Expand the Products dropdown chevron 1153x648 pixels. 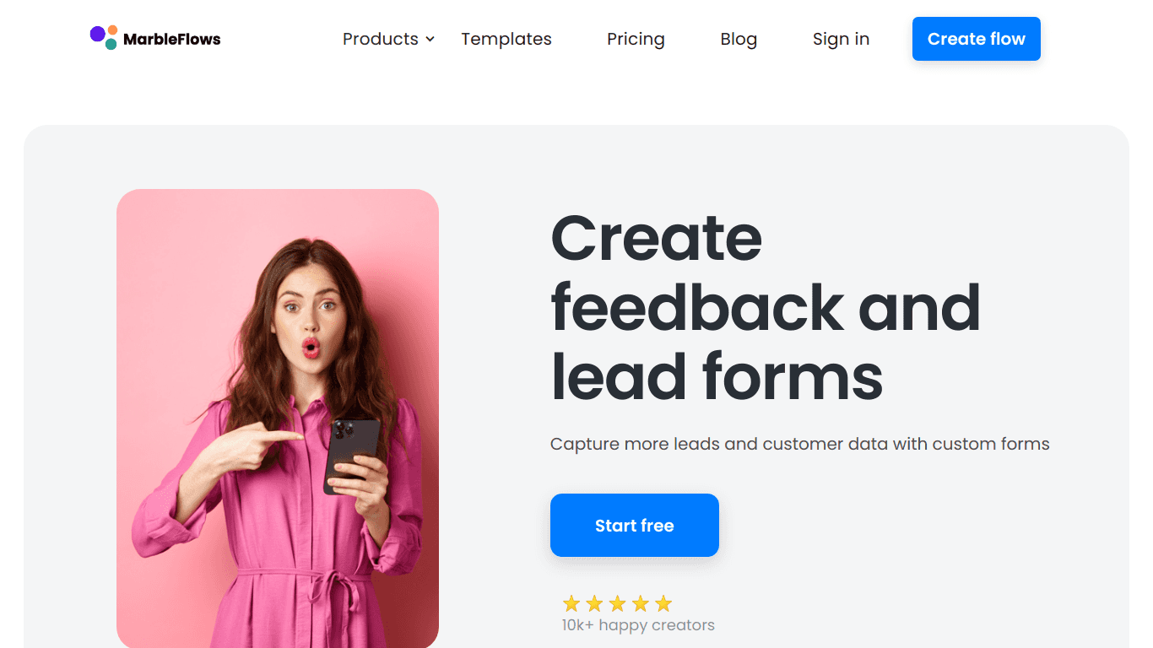pos(430,40)
